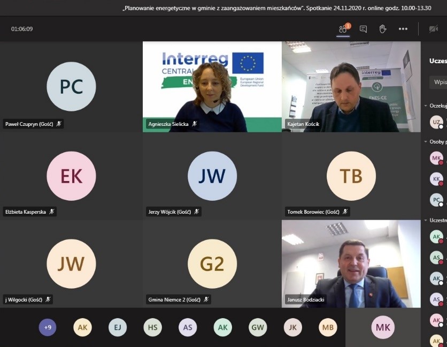This screenshot has height=347, width=447.
Task: Collapse the Oczekuj… waiting section
Action: point(426,106)
